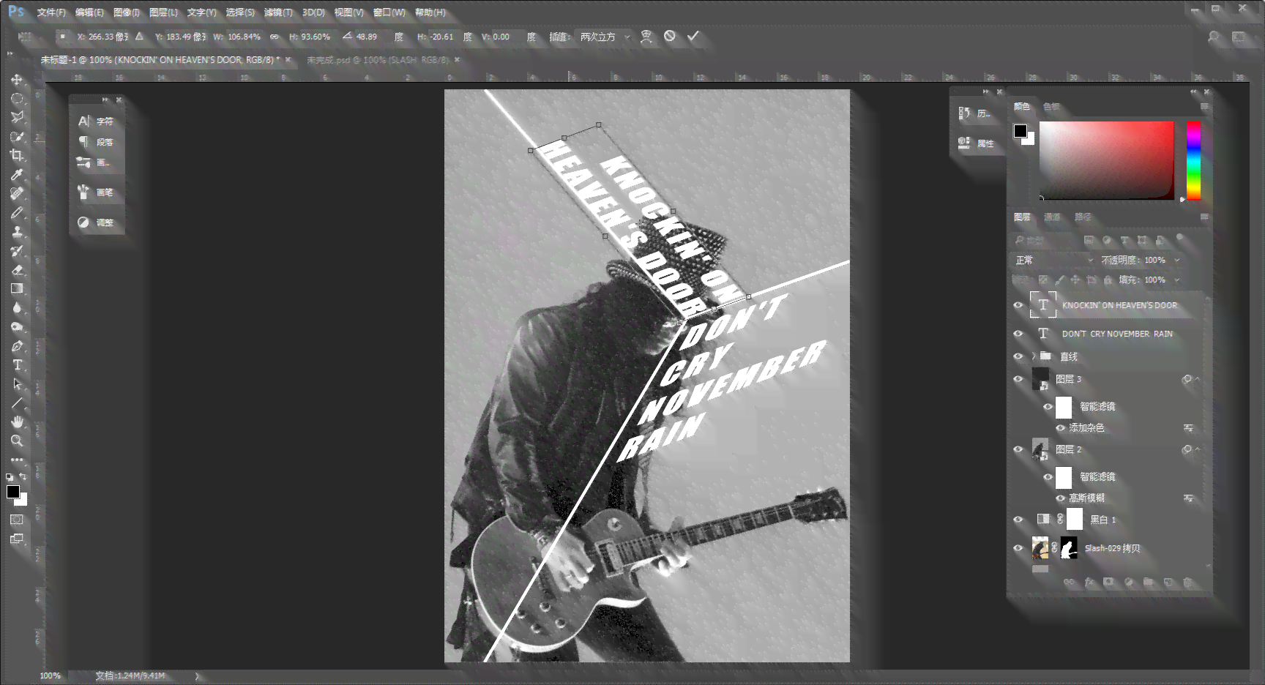Viewport: 1265px width, 685px height.
Task: Click the hue spectrum slider
Action: coord(1194,160)
